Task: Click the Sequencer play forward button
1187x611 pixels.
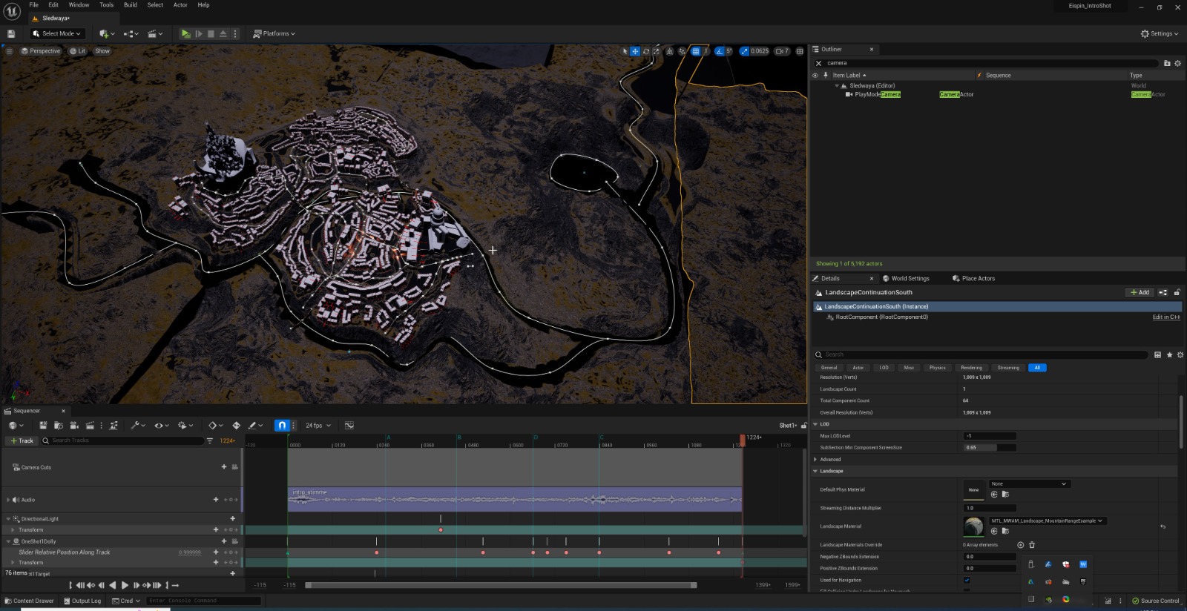Action: pyautogui.click(x=125, y=585)
